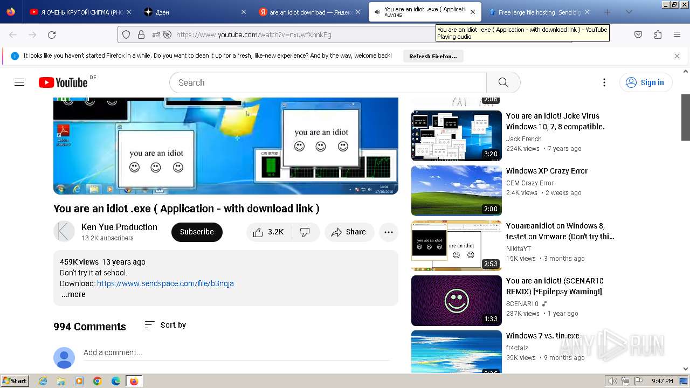Open 'Windows 7 vs. tin.exe' title
Image resolution: width=690 pixels, height=388 pixels.
pos(543,336)
